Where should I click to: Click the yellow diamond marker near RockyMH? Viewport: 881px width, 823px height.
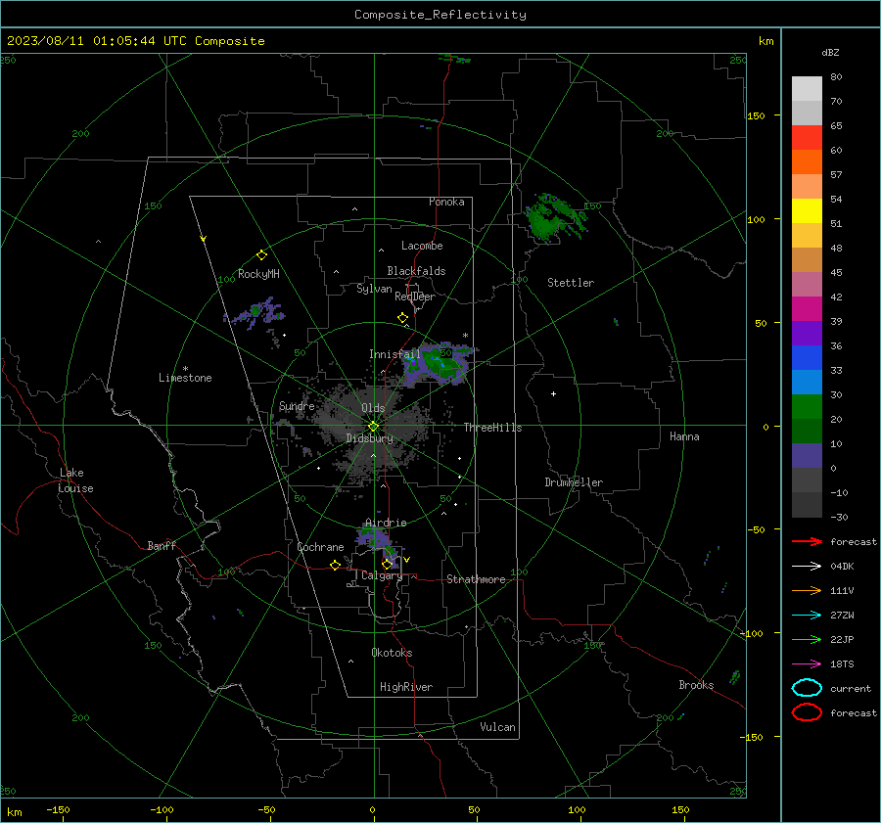coord(261,255)
